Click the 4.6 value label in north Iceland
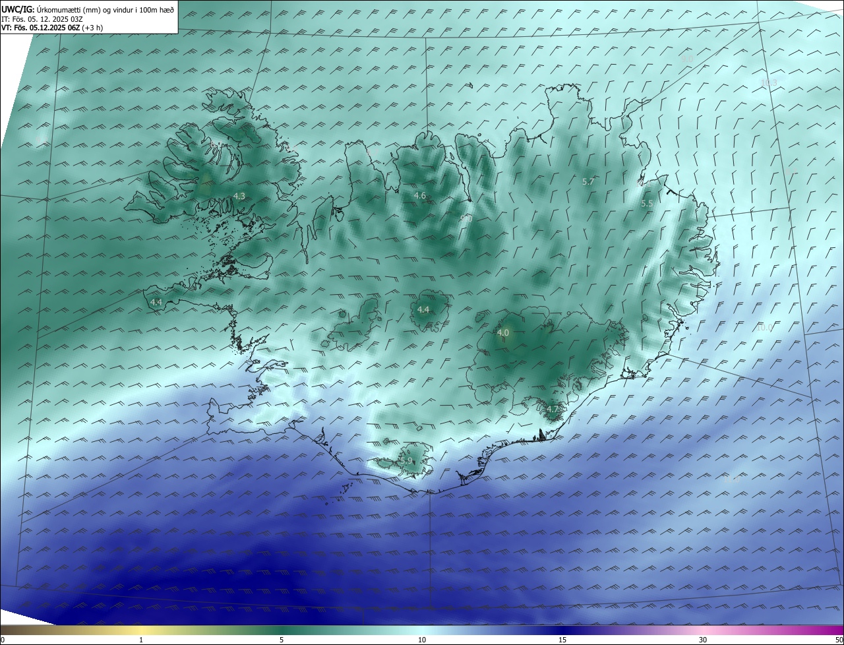This screenshot has width=844, height=645. pyautogui.click(x=420, y=195)
